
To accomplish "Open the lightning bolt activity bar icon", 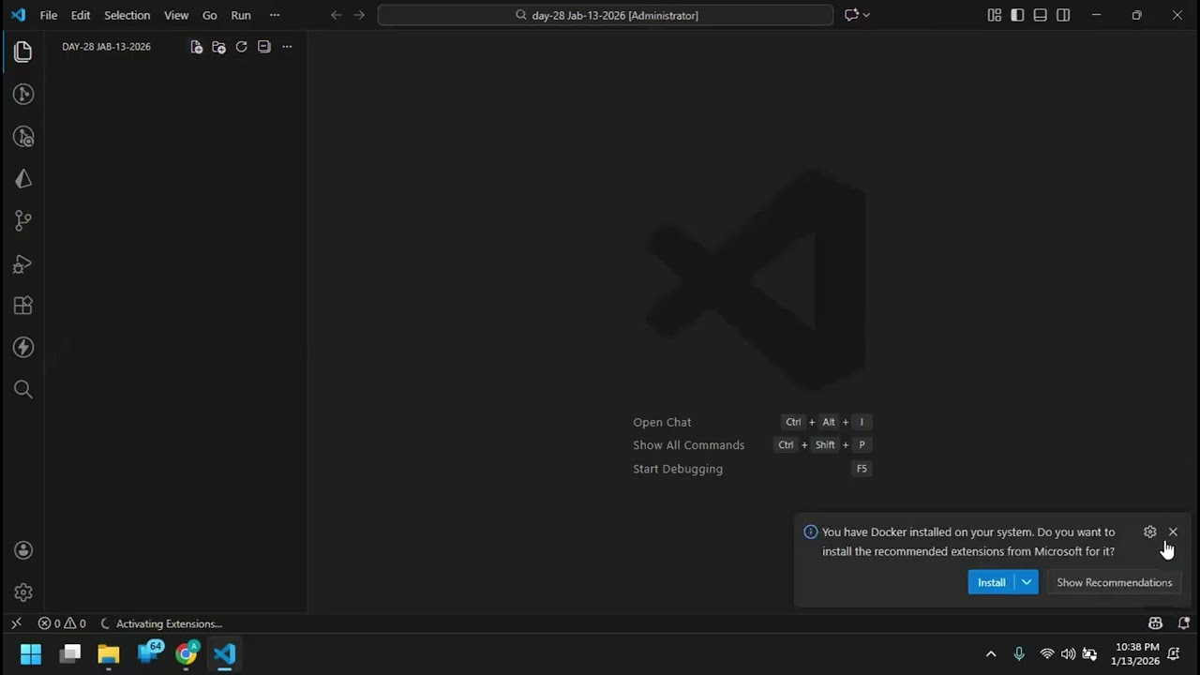I will pyautogui.click(x=23, y=347).
